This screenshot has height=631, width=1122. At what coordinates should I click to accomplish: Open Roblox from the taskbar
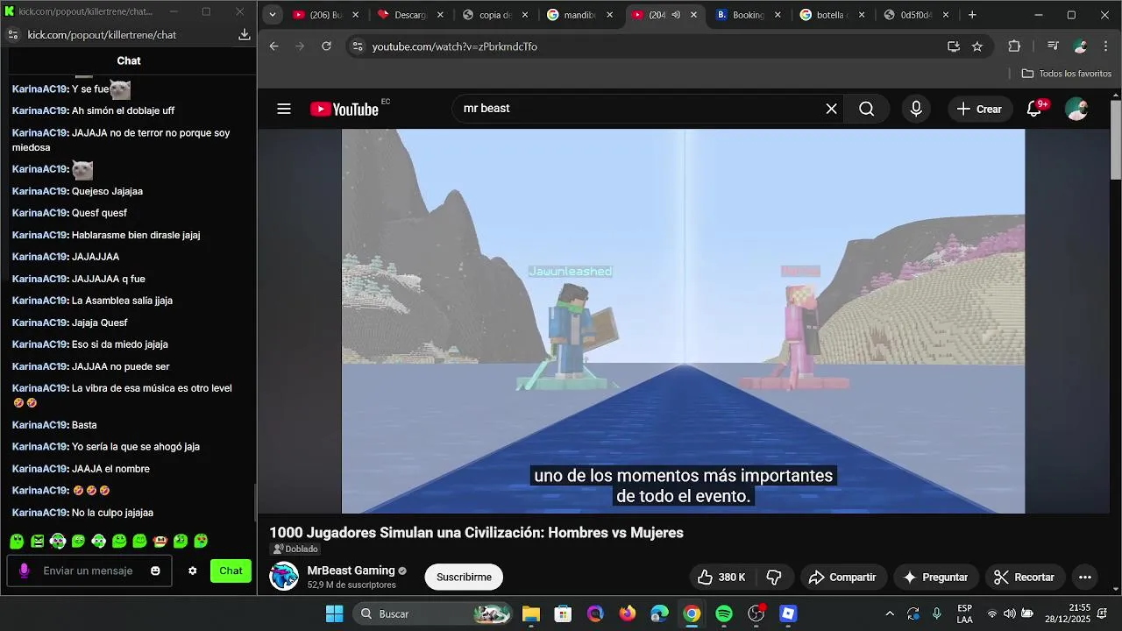[788, 613]
